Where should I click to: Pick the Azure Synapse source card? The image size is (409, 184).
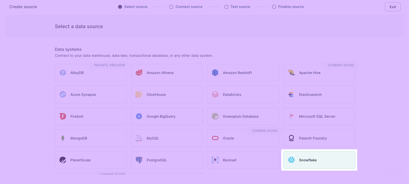pos(90,94)
